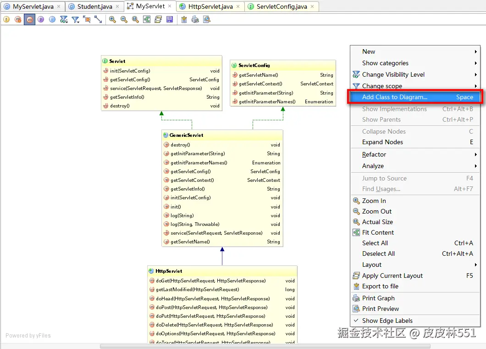The height and width of the screenshot is (349, 486).
Task: Toggle the Fields display button
Action: (6, 20)
